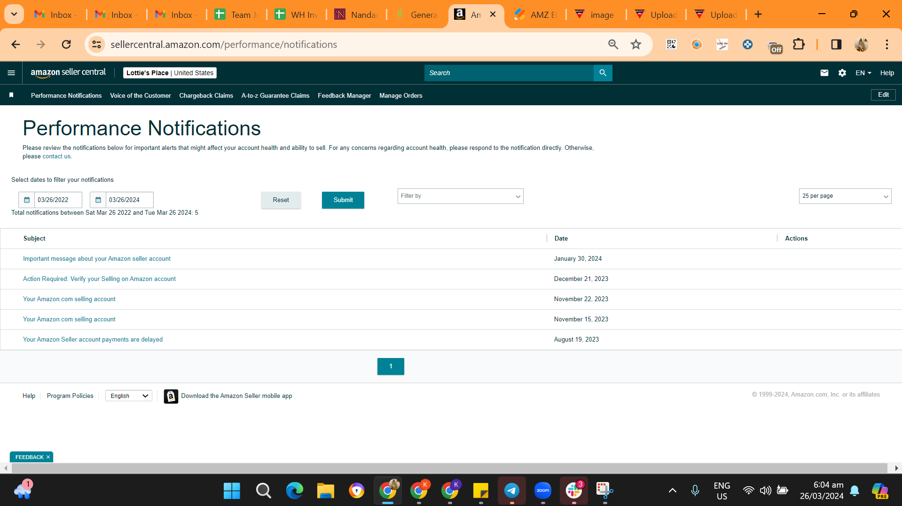The height and width of the screenshot is (506, 902).
Task: Follow the contact us link
Action: tap(56, 156)
